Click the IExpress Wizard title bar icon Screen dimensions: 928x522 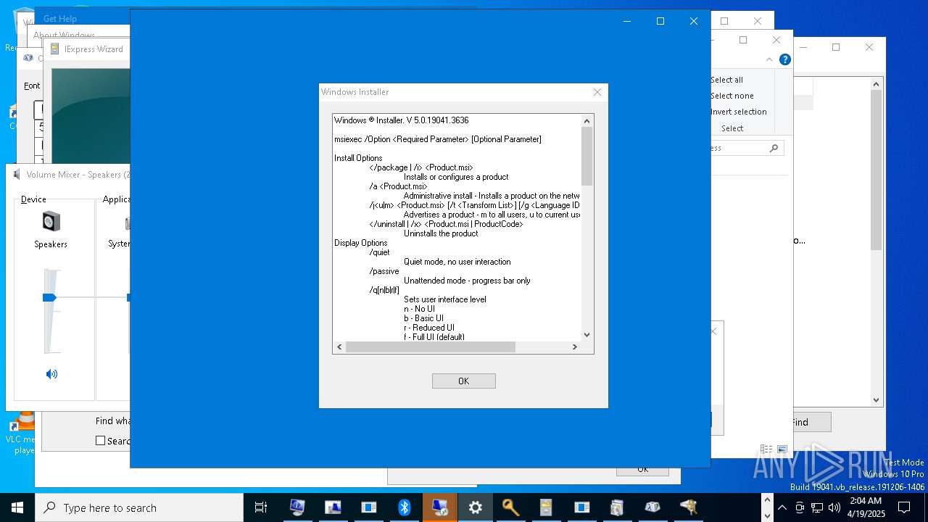(55, 49)
